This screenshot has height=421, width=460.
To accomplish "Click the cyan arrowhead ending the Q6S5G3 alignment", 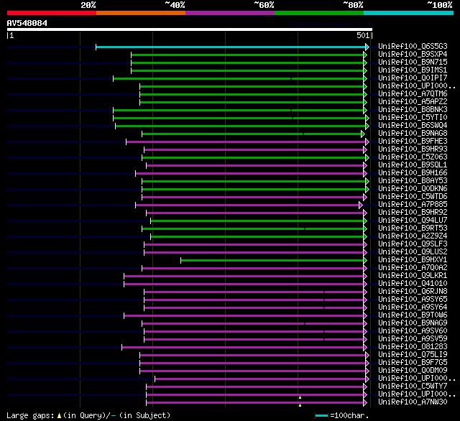I will 367,47.
